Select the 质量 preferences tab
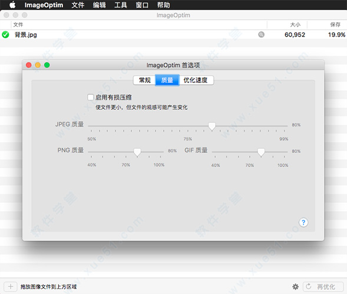 tap(167, 80)
